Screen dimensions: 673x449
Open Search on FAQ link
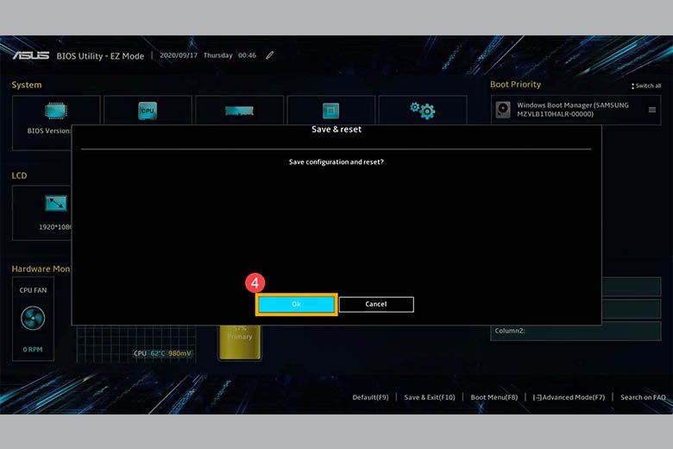642,397
